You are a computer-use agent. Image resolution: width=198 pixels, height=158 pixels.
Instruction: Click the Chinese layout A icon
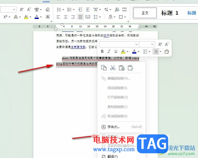(x=96, y=9)
